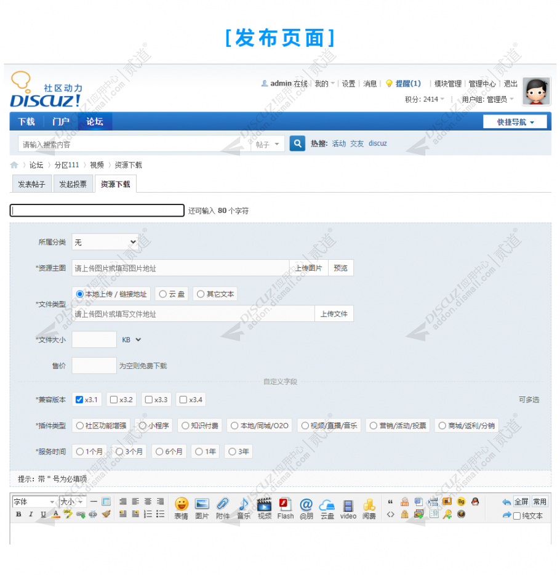Viewport: 560px width, 575px height.
Task: Insert a table in the editor
Action: [106, 501]
